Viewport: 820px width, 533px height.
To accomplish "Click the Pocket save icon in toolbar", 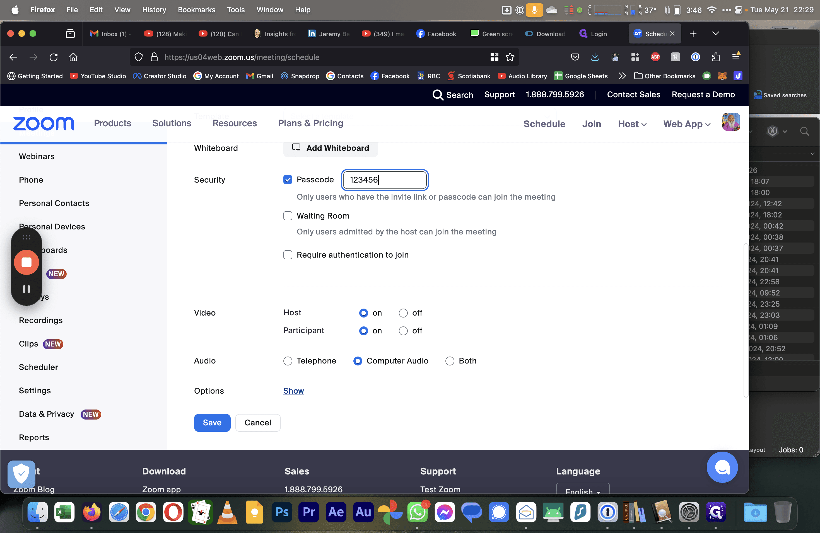I will (575, 57).
